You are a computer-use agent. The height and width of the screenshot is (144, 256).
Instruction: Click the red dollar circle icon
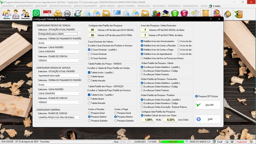tap(184, 13)
